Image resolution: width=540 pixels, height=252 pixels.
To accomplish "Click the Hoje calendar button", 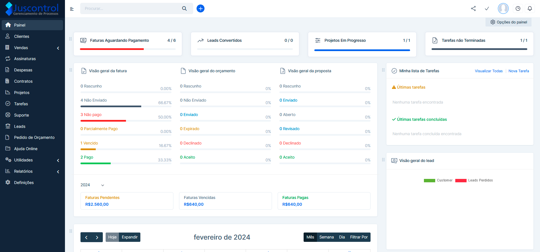I will point(112,237).
